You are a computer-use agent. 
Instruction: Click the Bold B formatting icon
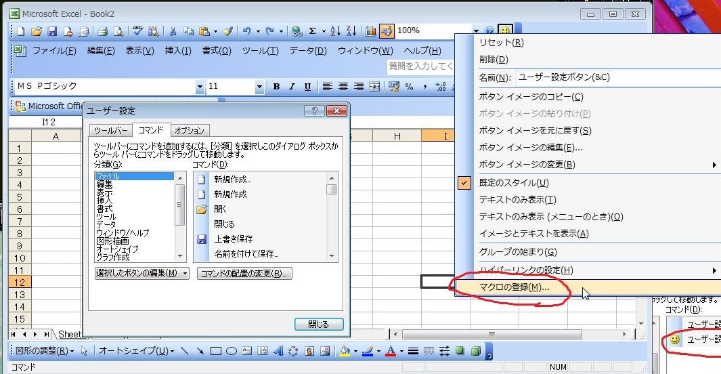click(x=276, y=87)
